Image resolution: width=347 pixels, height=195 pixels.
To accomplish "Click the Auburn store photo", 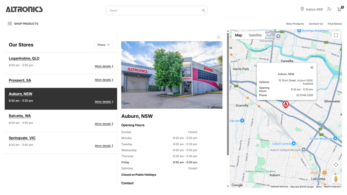I will (172, 75).
